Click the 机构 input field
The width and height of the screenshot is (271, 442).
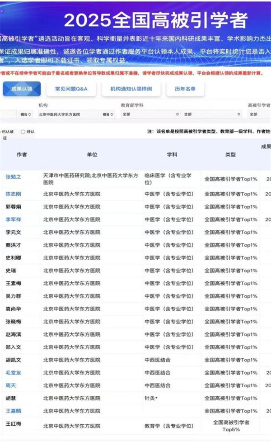coord(68,114)
